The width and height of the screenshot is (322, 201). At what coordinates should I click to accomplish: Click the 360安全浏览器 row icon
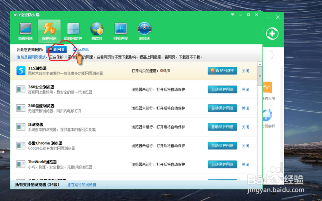click(x=21, y=90)
